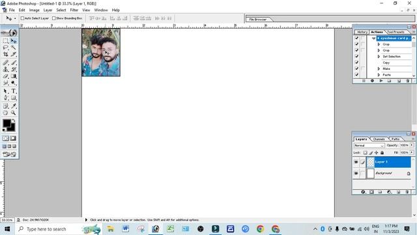Select the Hand tool
Screen dimensions: 417x235
click(5, 113)
